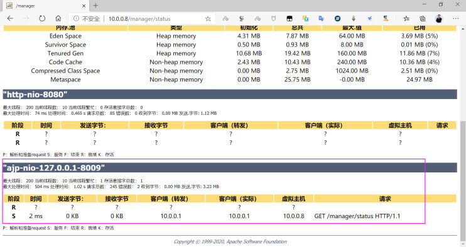Click the 虚拟主机 header in http-nio table
Screen dimensions: 466x247
400,125
